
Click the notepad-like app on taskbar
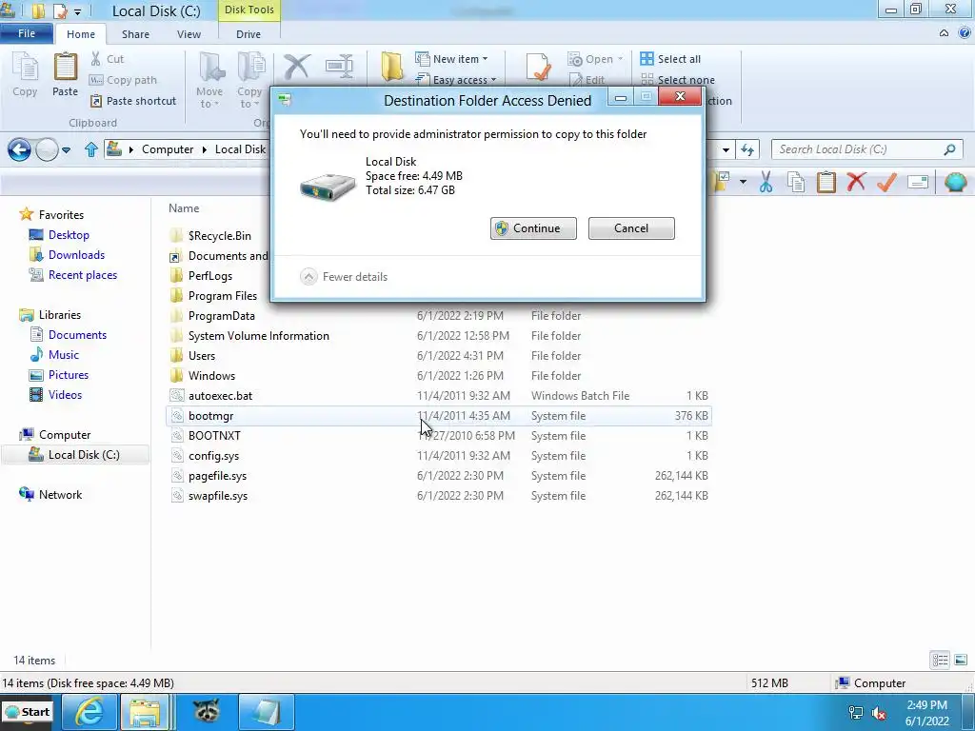pyautogui.click(x=267, y=712)
